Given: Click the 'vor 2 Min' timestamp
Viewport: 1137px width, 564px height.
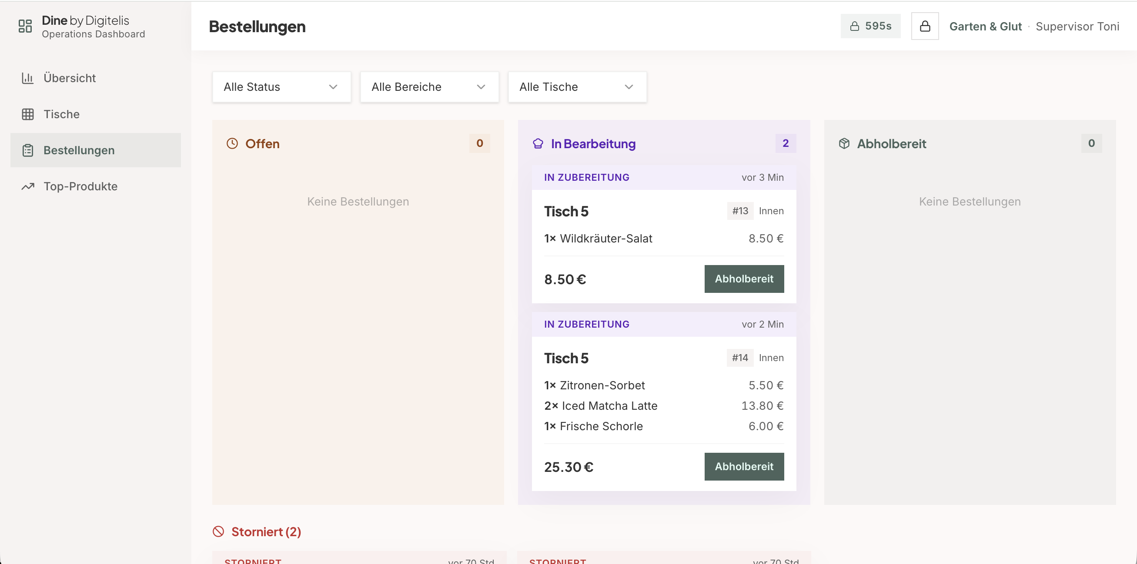Looking at the screenshot, I should (x=762, y=325).
